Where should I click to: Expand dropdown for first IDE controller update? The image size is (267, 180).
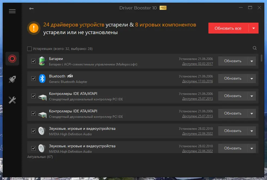point(252,96)
